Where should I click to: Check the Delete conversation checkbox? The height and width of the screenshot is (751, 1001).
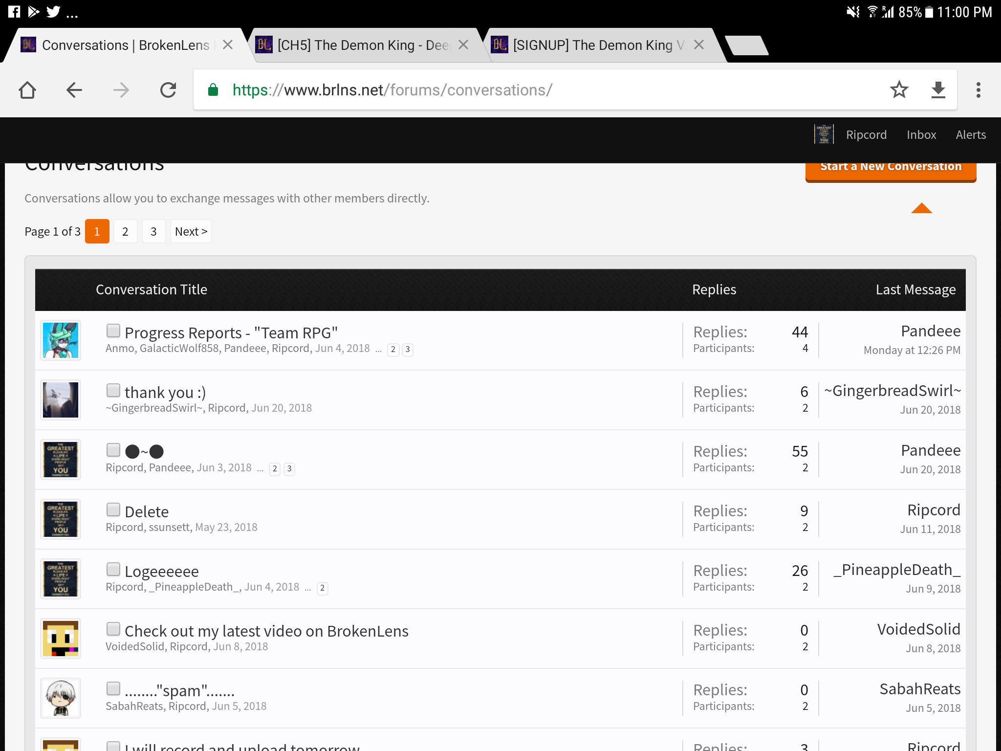(113, 510)
